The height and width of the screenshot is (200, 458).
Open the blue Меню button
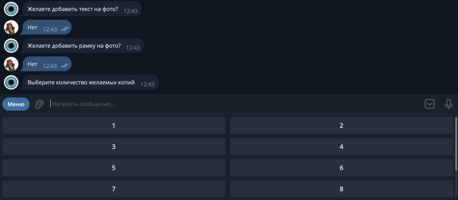click(x=16, y=104)
